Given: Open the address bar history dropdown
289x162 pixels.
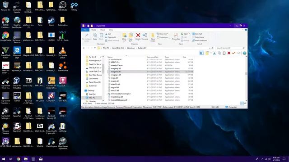Looking at the screenshot, I should [210, 48].
